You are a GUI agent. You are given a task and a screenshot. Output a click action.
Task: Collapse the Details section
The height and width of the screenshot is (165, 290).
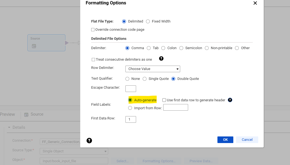[9, 128]
